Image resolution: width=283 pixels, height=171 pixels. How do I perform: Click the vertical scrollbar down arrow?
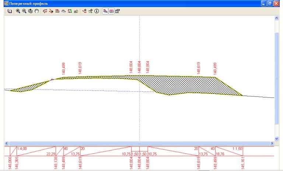(276, 138)
